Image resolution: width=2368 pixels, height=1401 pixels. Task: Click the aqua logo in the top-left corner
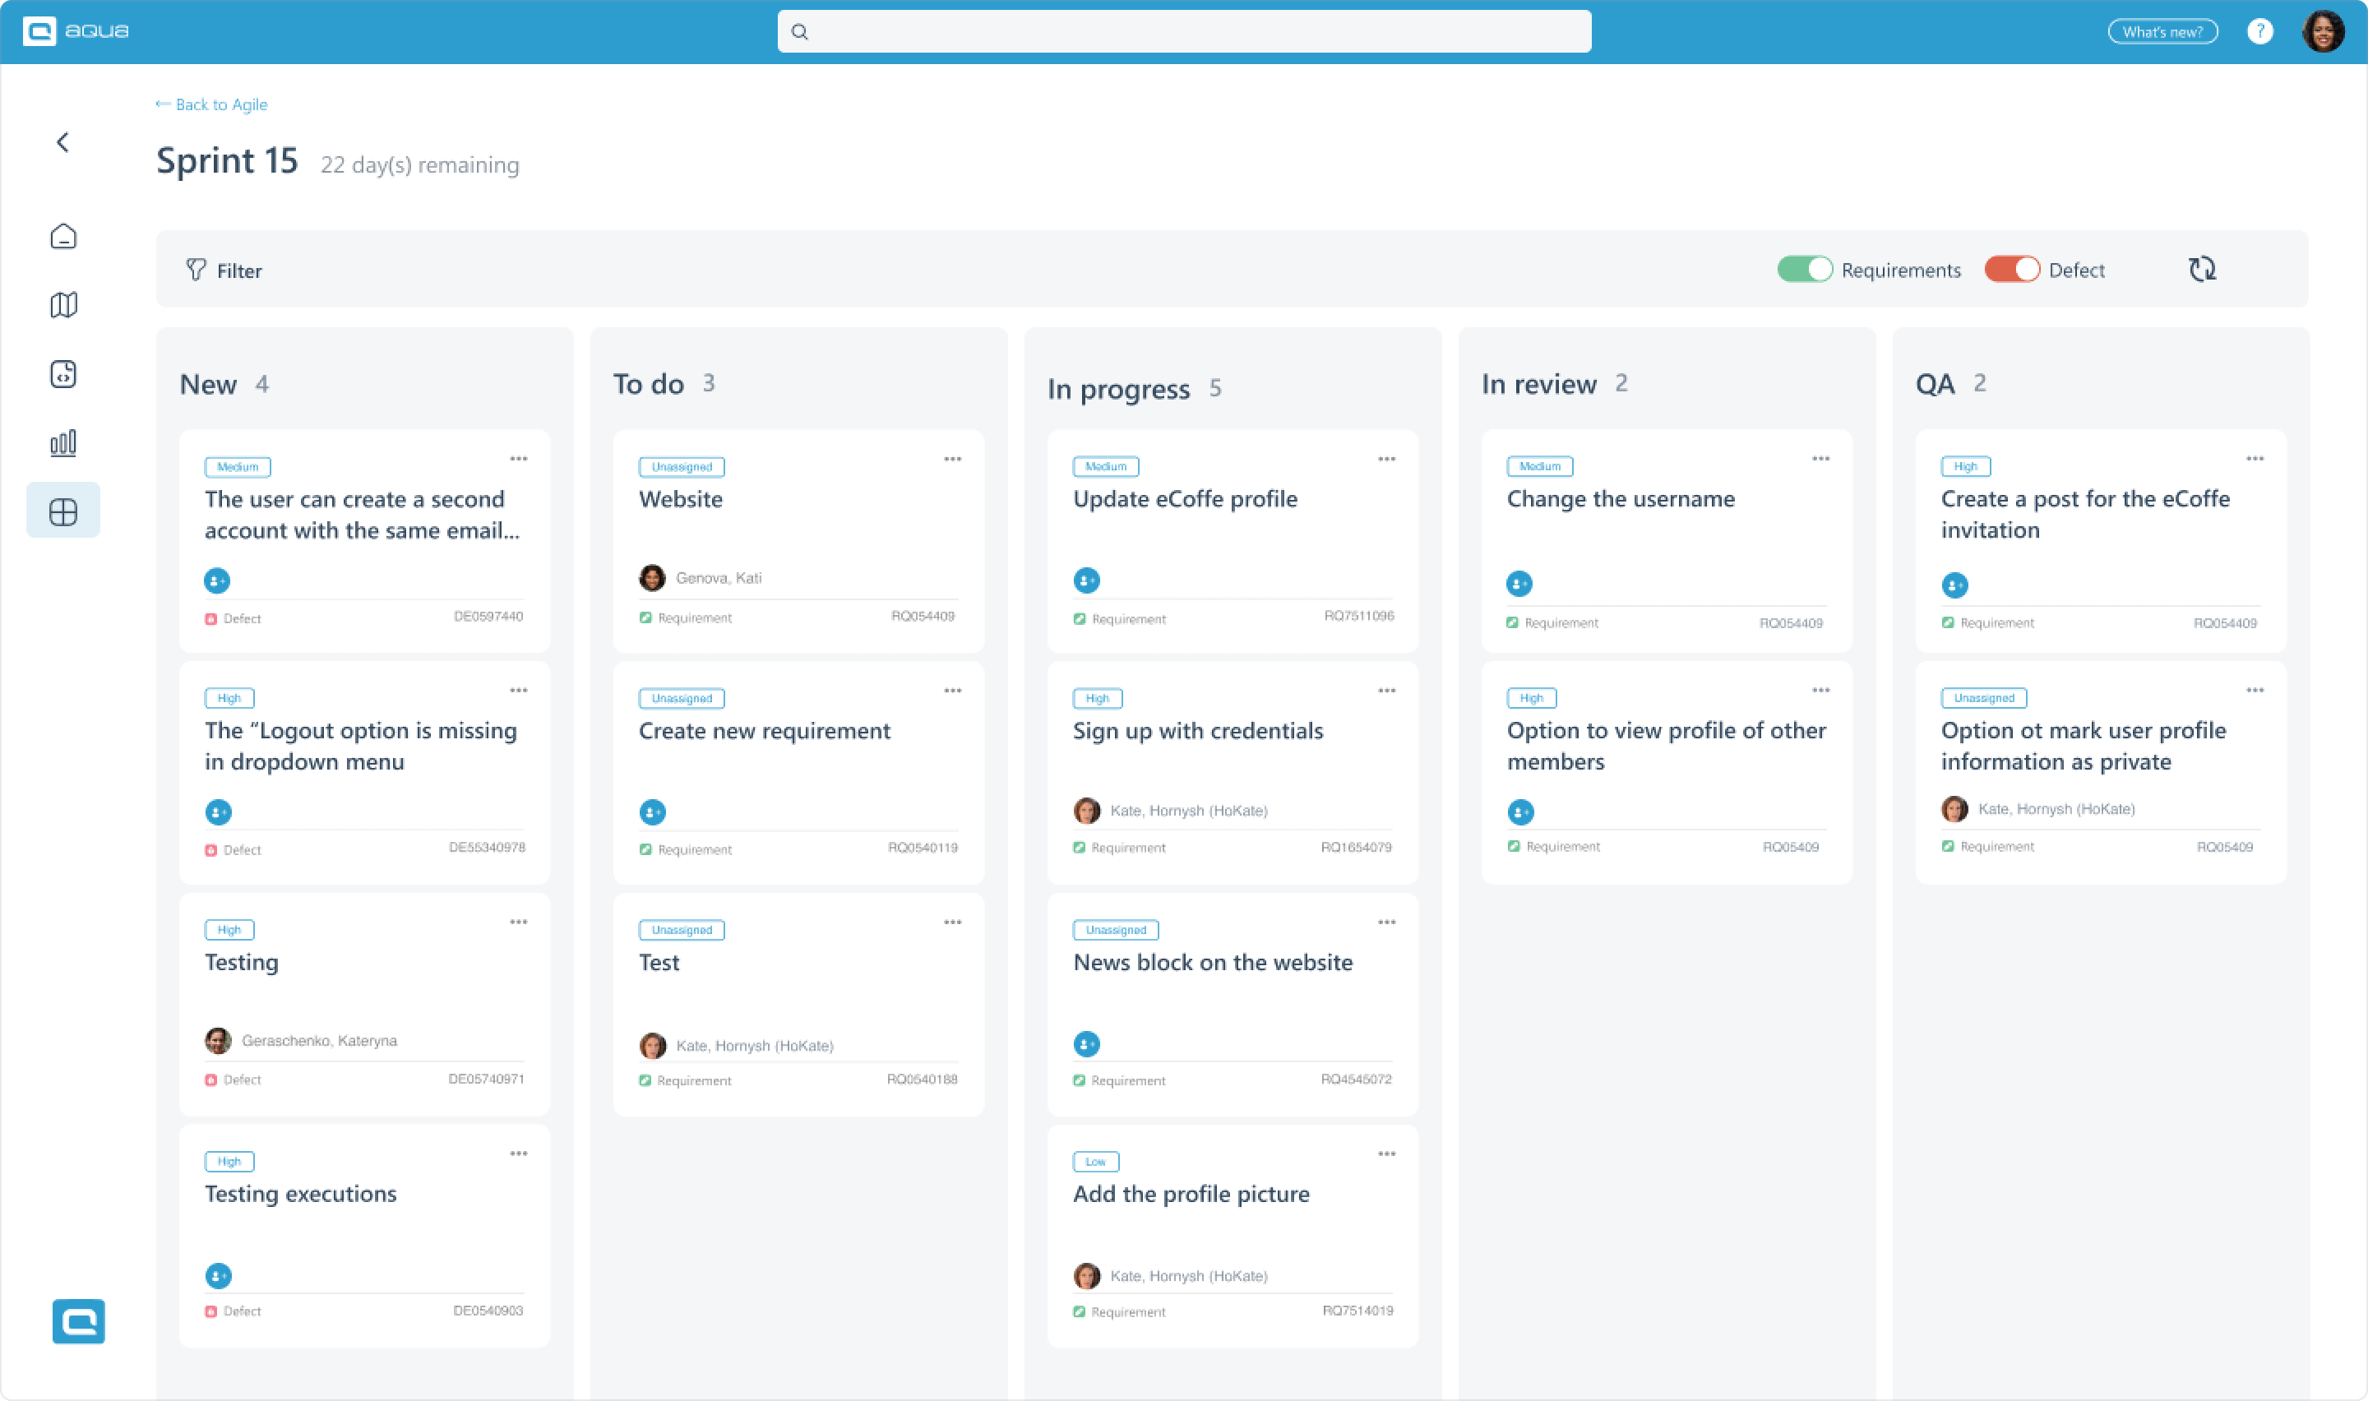[76, 30]
